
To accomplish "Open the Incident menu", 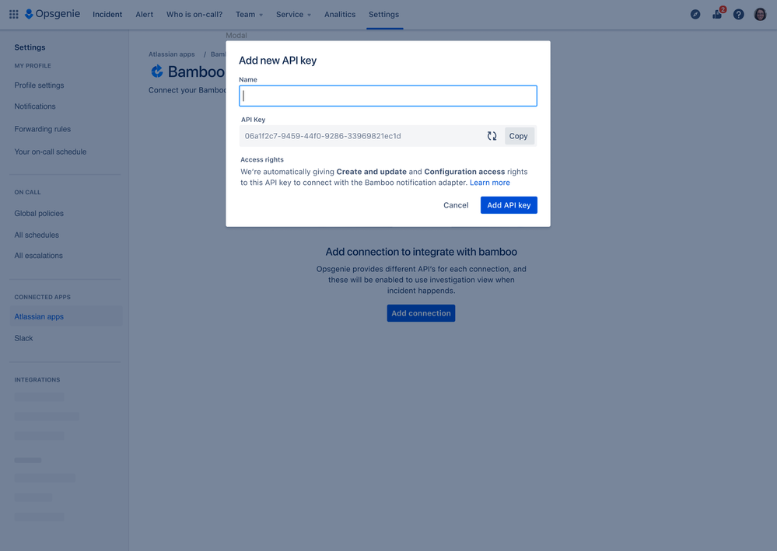I will pyautogui.click(x=107, y=14).
